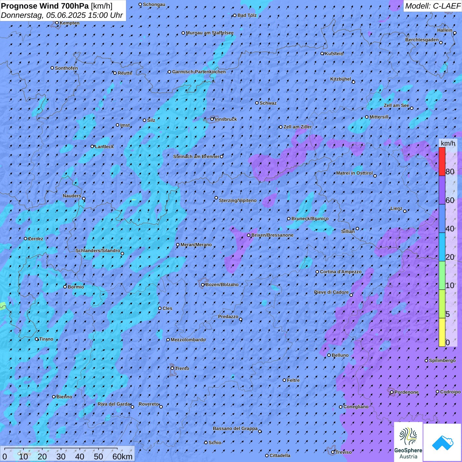Select the green 10–20 km/h legend color
Viewport: 462px width, 462px height.
click(442, 275)
